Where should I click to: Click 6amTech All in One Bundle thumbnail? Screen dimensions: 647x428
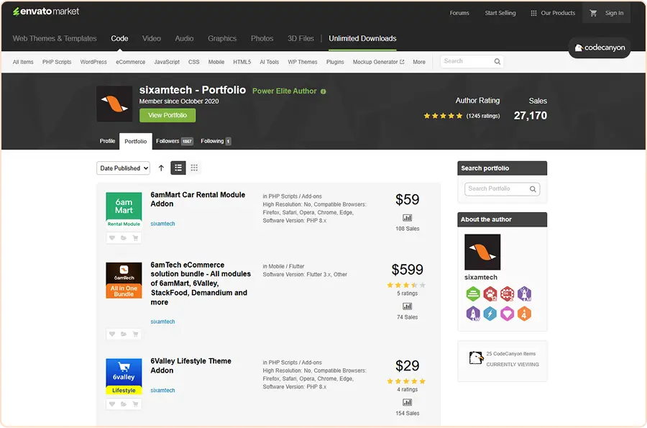[124, 281]
